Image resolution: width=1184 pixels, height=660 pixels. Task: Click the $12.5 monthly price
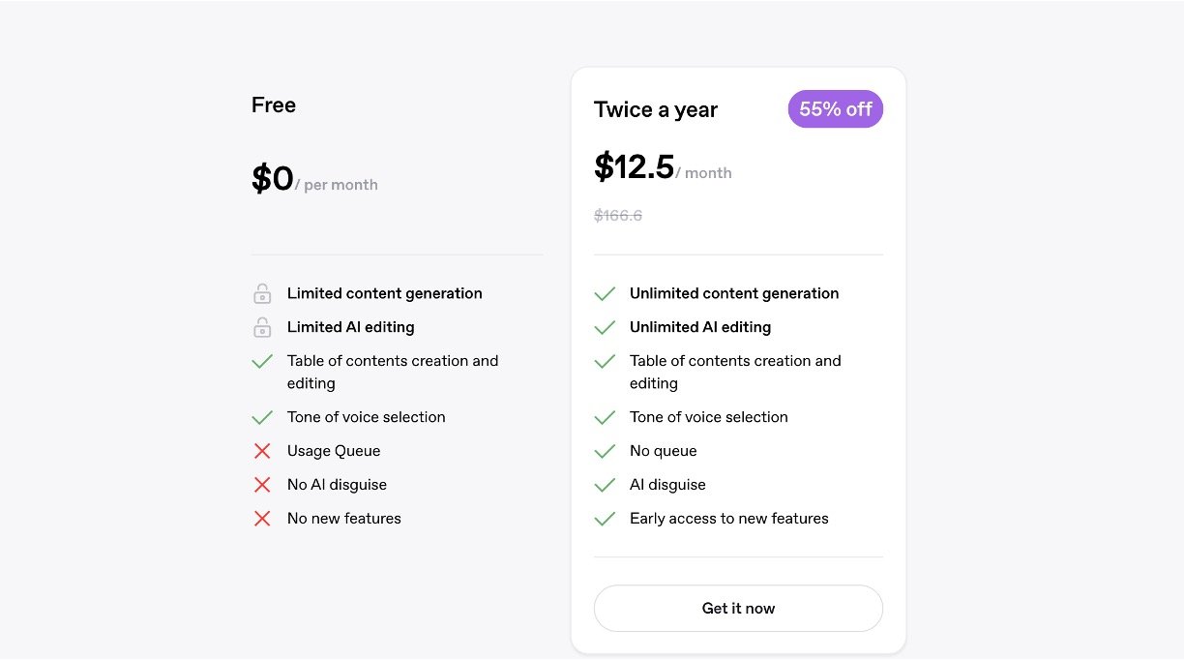[x=635, y=167]
